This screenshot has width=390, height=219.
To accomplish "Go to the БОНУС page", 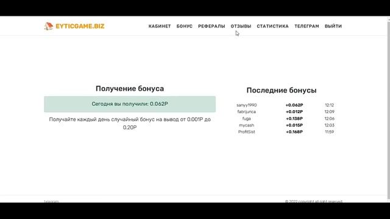I will [185, 26].
